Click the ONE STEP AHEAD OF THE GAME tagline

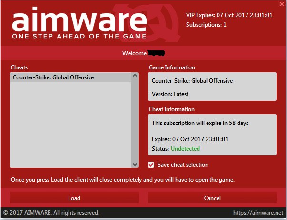(79, 36)
